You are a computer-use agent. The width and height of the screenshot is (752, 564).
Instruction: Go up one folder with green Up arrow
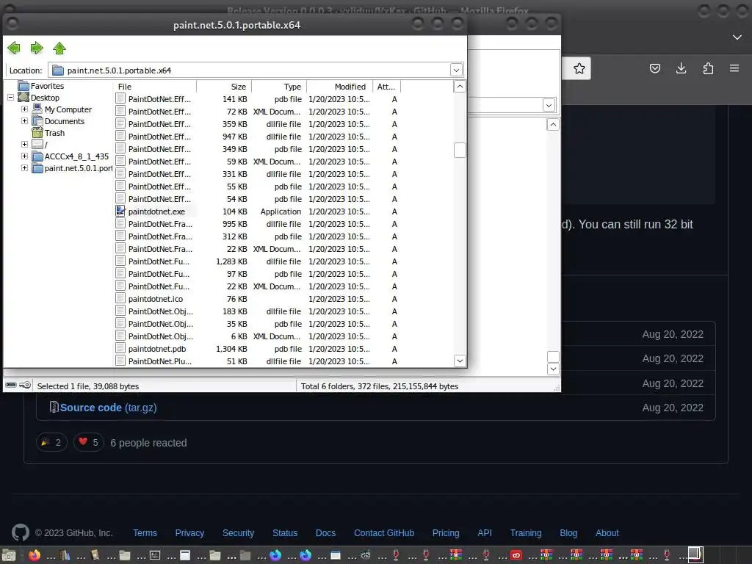pos(59,48)
